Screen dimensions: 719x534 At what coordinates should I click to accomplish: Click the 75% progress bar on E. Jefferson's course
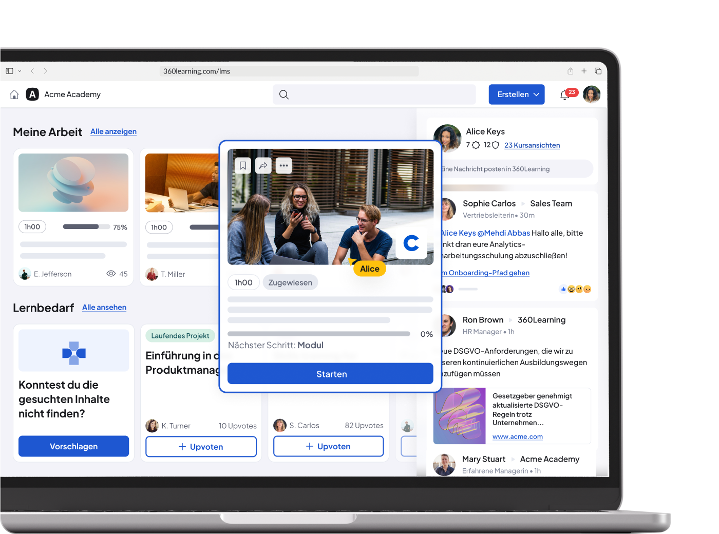pyautogui.click(x=85, y=226)
